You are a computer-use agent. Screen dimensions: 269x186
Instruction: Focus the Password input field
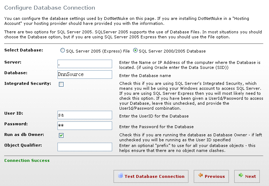coord(85,126)
